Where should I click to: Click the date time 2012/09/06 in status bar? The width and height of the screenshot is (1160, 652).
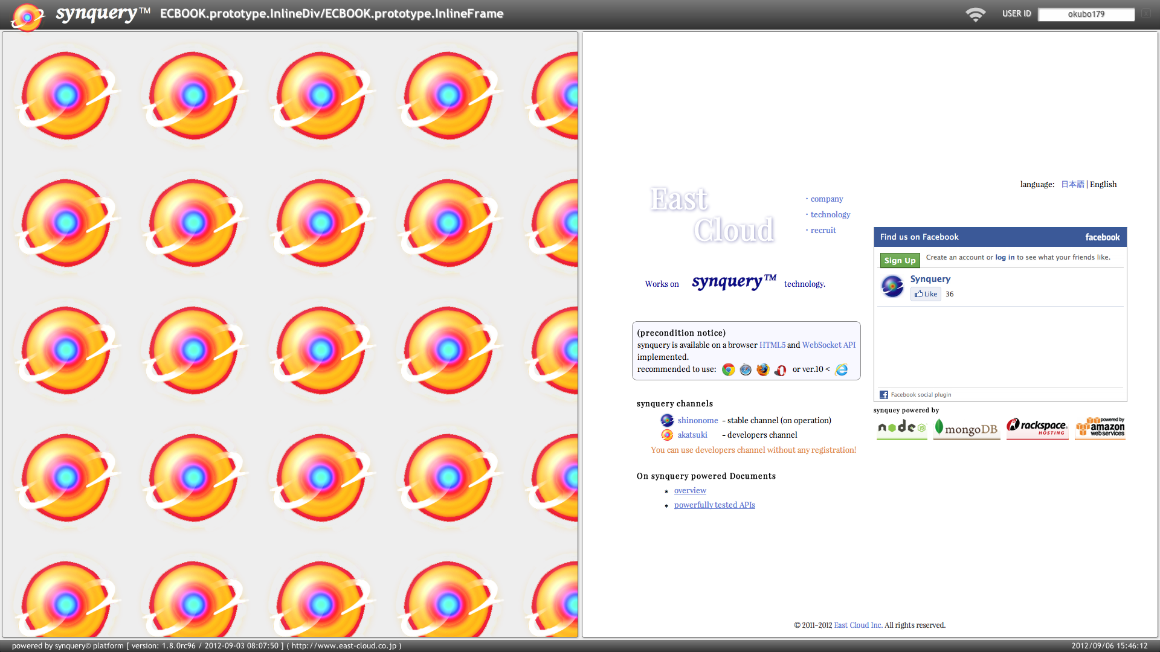[1109, 645]
